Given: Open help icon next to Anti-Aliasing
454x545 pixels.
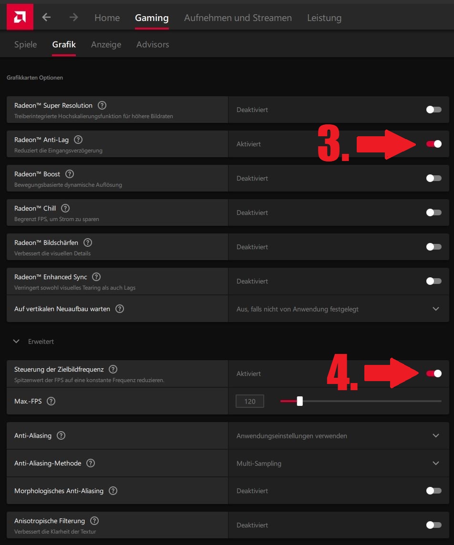Looking at the screenshot, I should 61,435.
